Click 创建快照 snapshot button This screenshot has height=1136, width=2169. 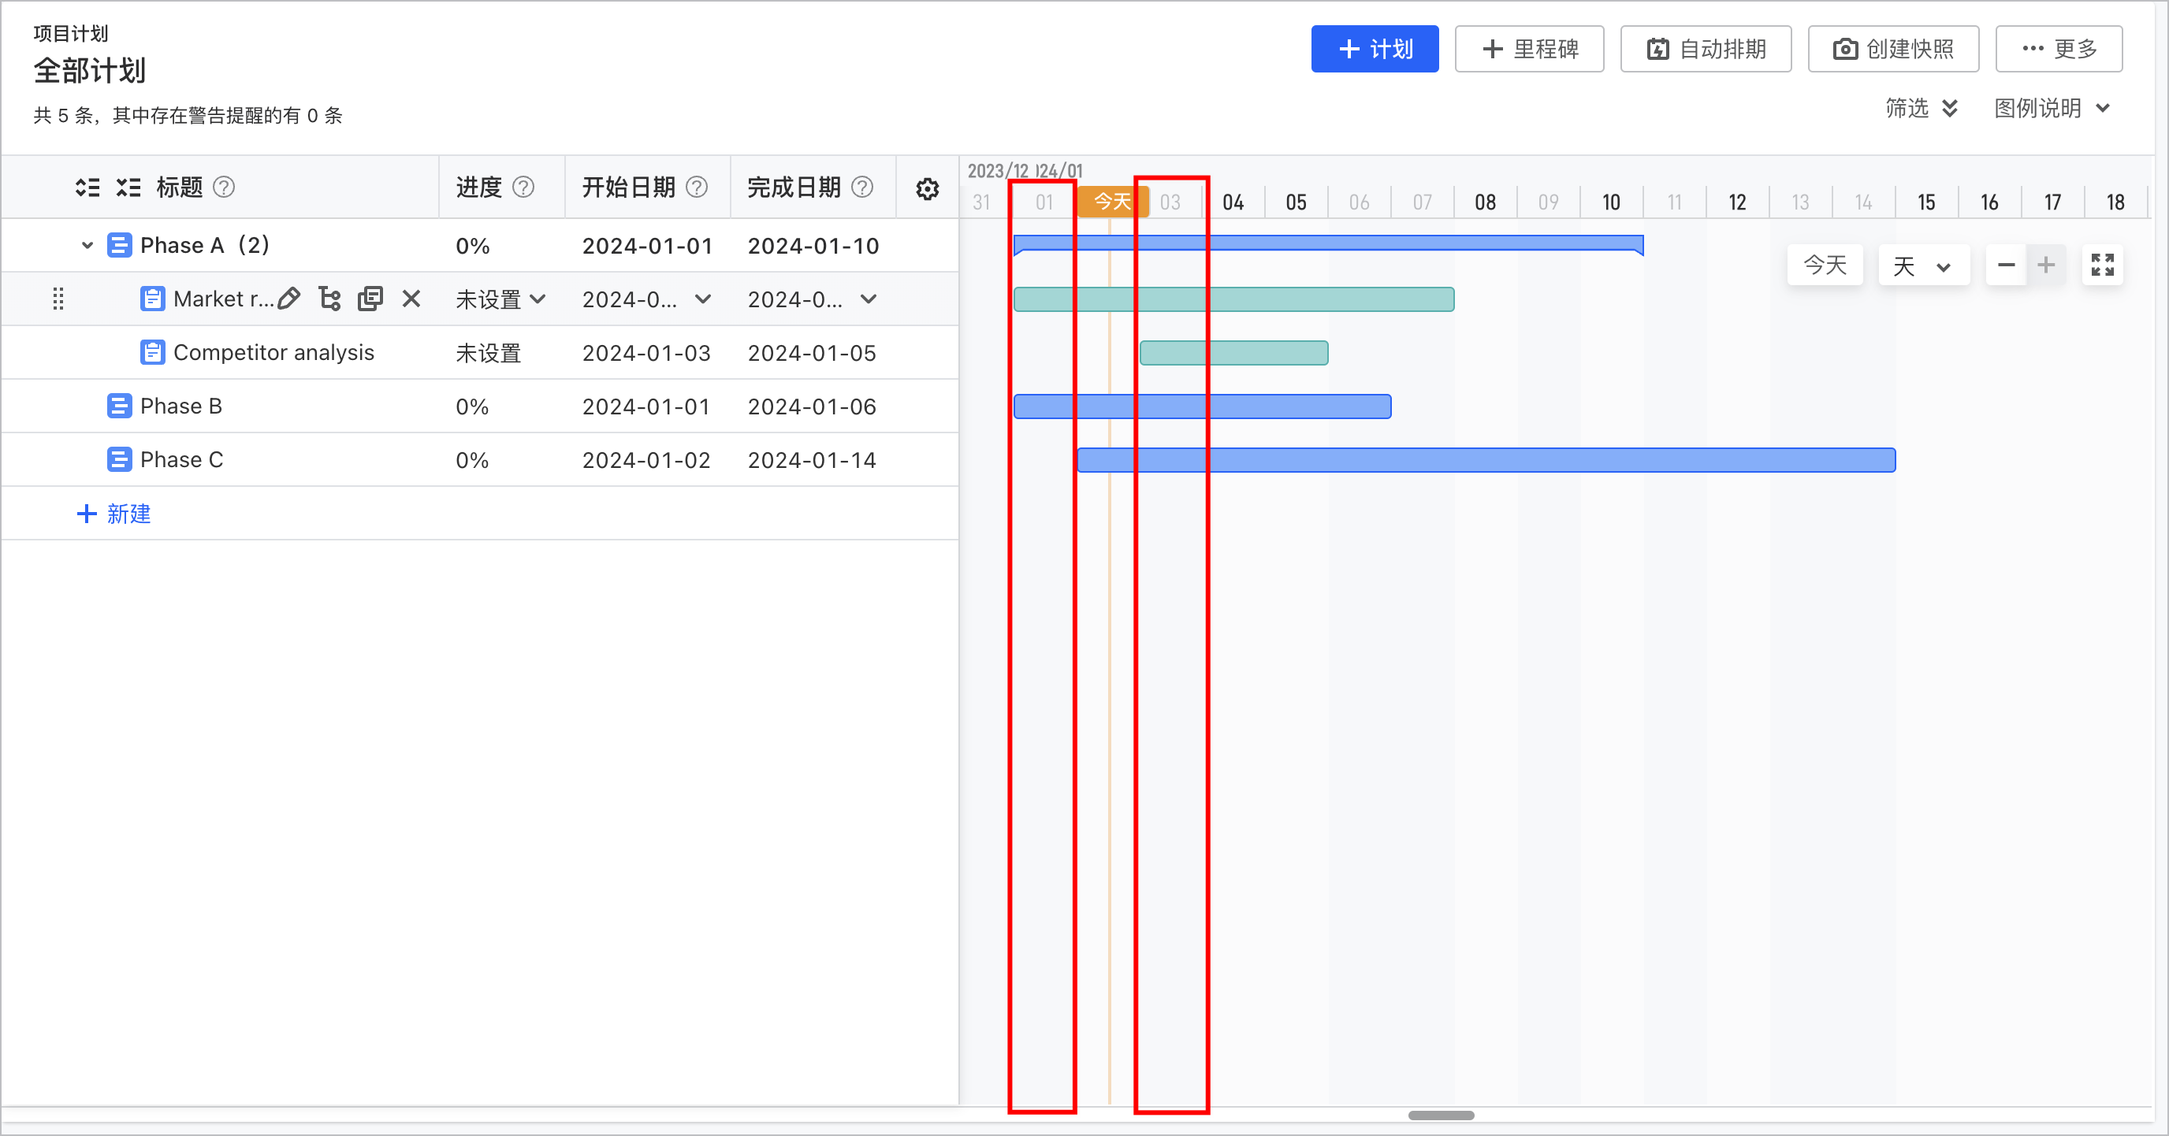[x=1893, y=49]
